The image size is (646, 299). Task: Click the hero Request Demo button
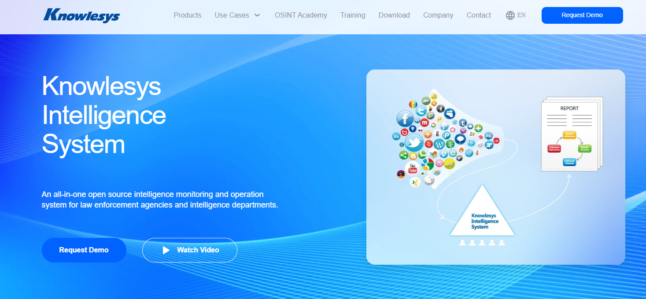[84, 250]
